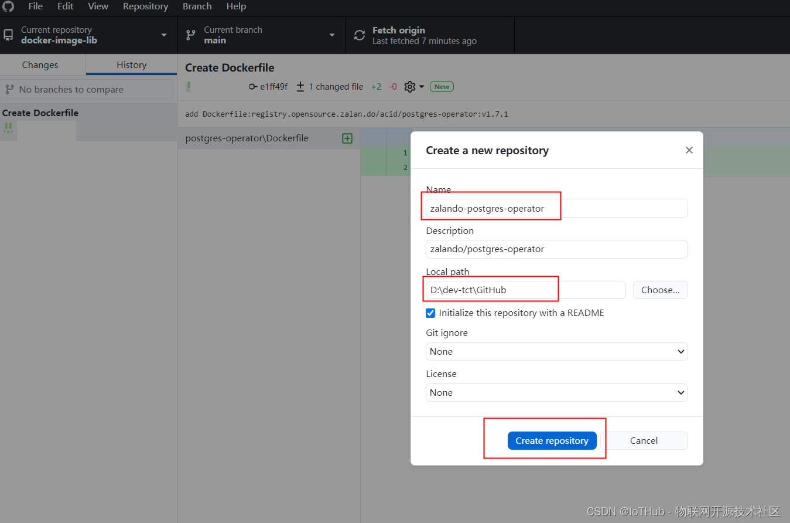The image size is (790, 523).
Task: Click the repository Name input field
Action: click(556, 208)
